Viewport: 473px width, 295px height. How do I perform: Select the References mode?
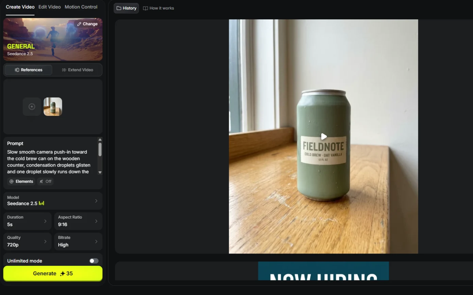point(29,70)
